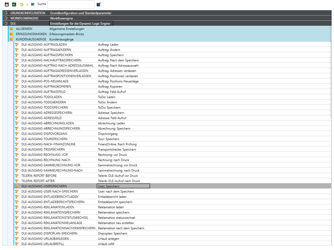Click the gear icon beside WORKFLOWENGINE
Viewport: 334px width, 250px height.
(6, 18)
